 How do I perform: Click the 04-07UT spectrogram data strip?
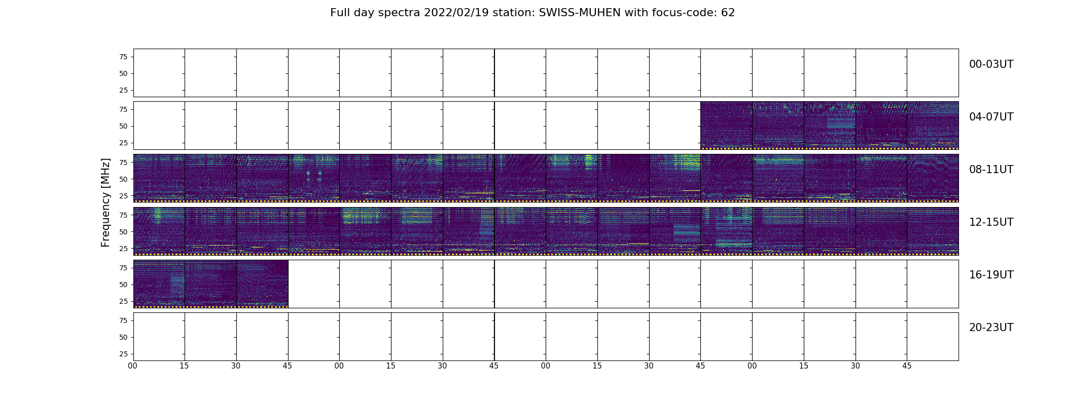[829, 126]
